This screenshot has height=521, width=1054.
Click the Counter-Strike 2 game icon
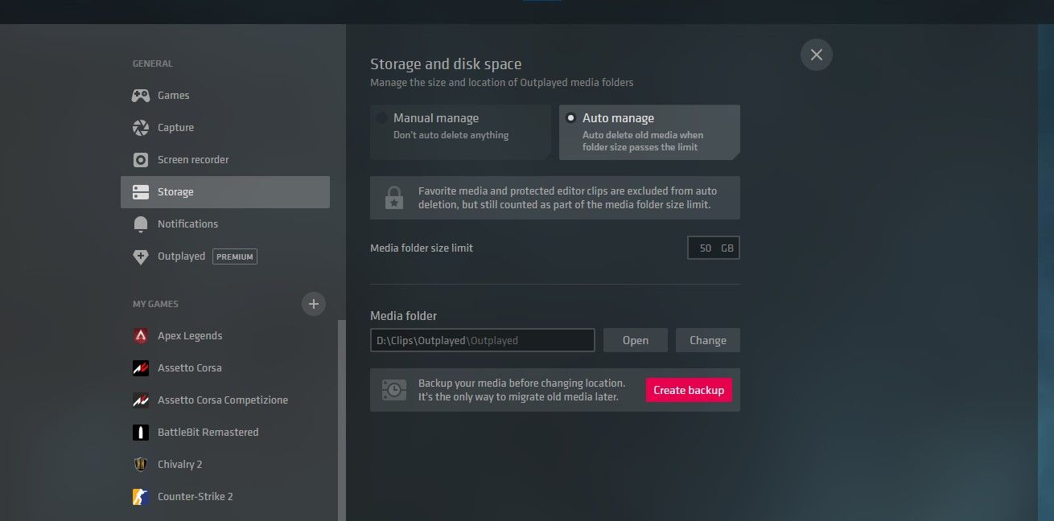(x=141, y=496)
